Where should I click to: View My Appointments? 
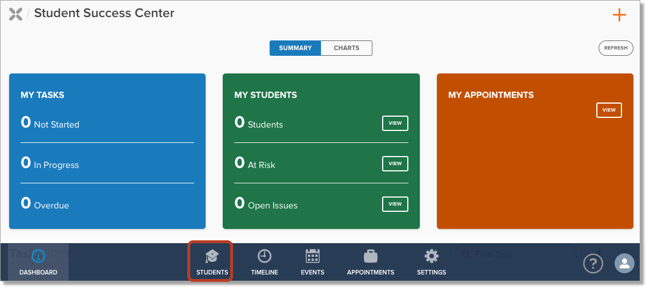pyautogui.click(x=609, y=110)
